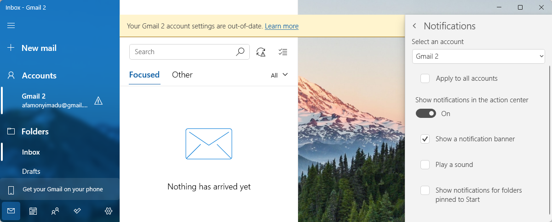The image size is (552, 222).
Task: Click Get your Gmail on your phone
Action: (x=60, y=189)
